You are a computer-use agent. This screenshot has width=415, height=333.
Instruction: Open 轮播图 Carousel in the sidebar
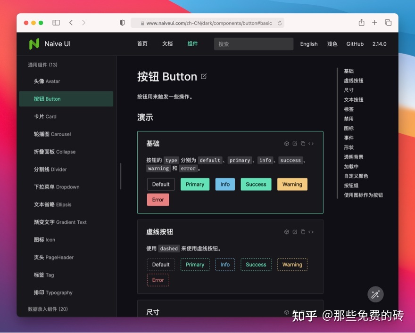pos(66,134)
